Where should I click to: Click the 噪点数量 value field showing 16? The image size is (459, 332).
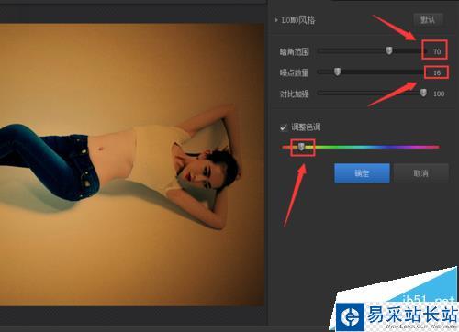pyautogui.click(x=436, y=72)
